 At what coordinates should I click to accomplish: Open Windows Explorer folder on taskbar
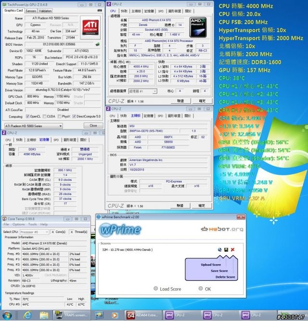point(44,316)
